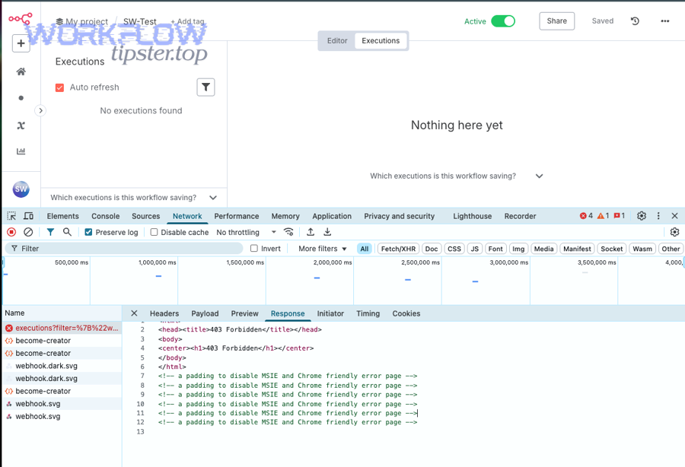
Task: Expand left 'Which executions is this workflow saving?'
Action: (134, 197)
